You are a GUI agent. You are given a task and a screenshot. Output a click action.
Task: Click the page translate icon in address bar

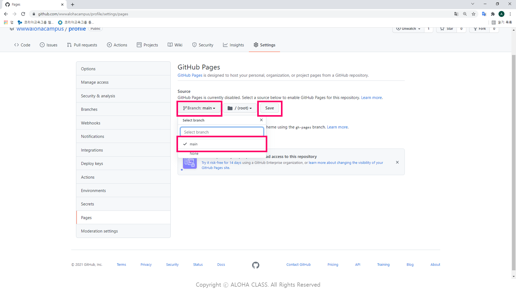coord(456,14)
